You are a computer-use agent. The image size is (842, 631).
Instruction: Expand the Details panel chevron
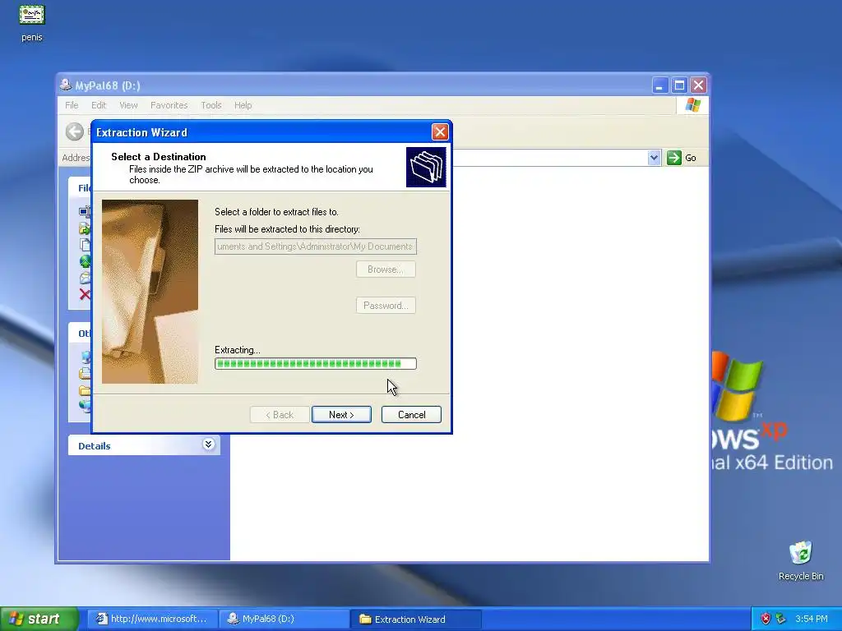coord(208,444)
